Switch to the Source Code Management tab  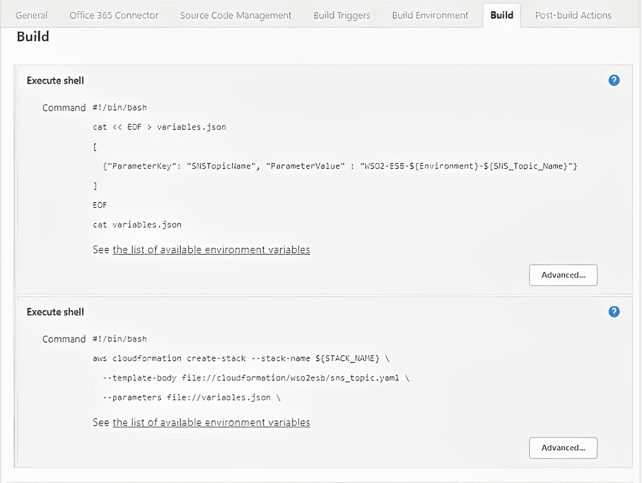click(x=235, y=15)
